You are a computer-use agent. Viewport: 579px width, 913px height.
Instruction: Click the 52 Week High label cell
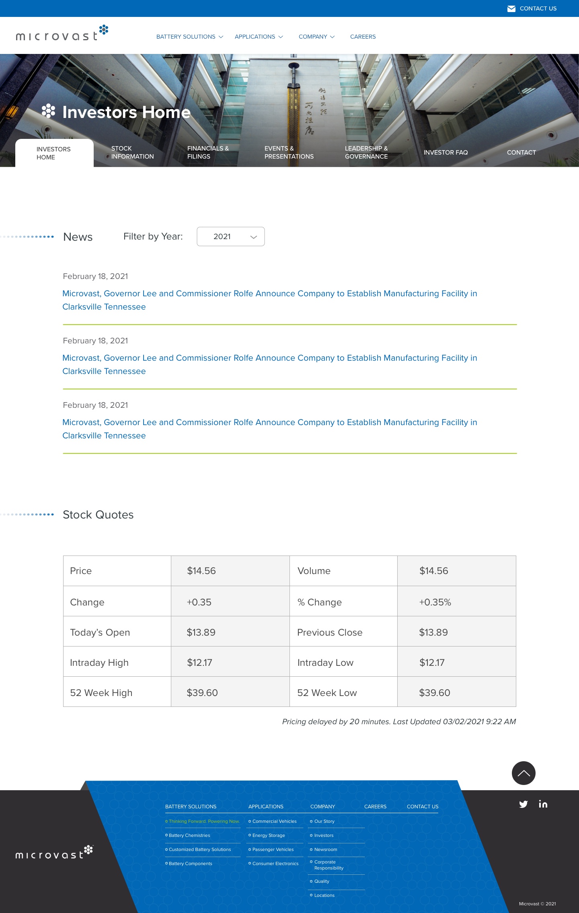[x=117, y=692]
